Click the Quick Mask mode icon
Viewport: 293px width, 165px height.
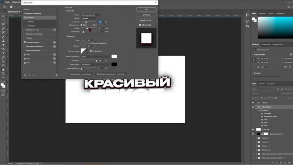click(3, 91)
